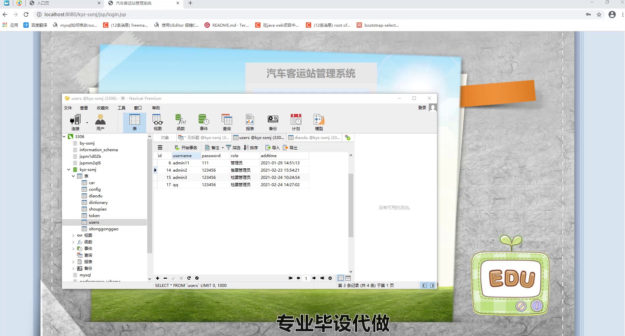Expand the 视图 node under kyz-ssmj
Viewport: 625px width, 336px height.
[73, 235]
